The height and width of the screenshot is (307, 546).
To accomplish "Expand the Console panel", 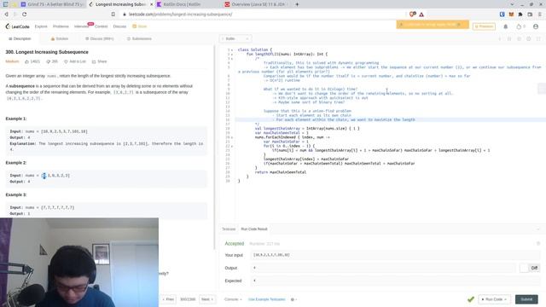I will [x=233, y=299].
